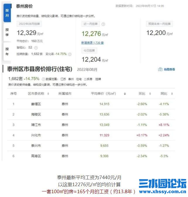Click the 2022年08月挂牌 label button
The image size is (188, 197).
pos(29,24)
